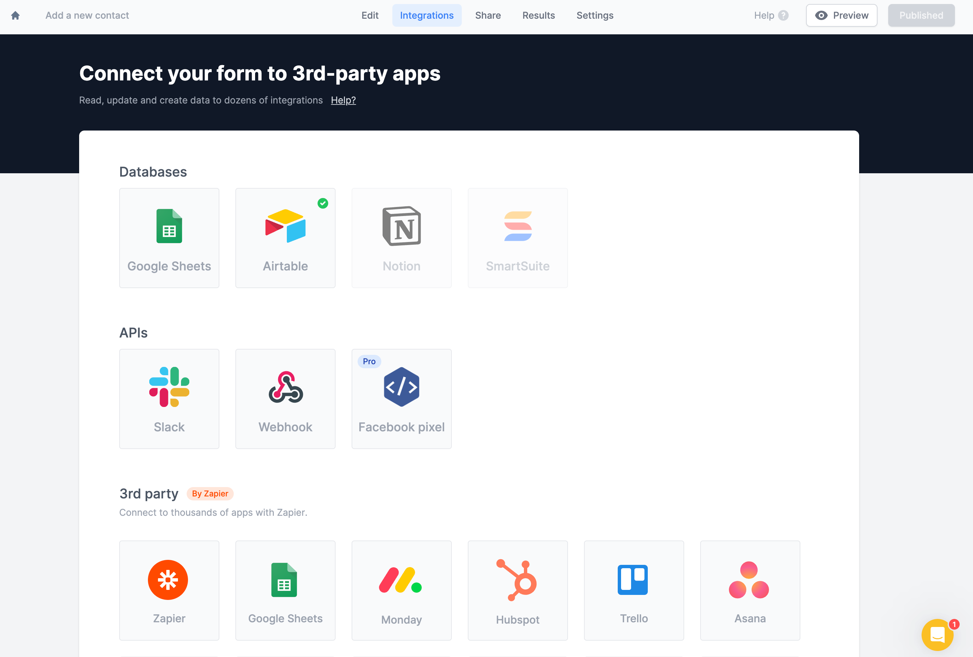Open the Settings tab
The image size is (973, 657).
coord(594,15)
